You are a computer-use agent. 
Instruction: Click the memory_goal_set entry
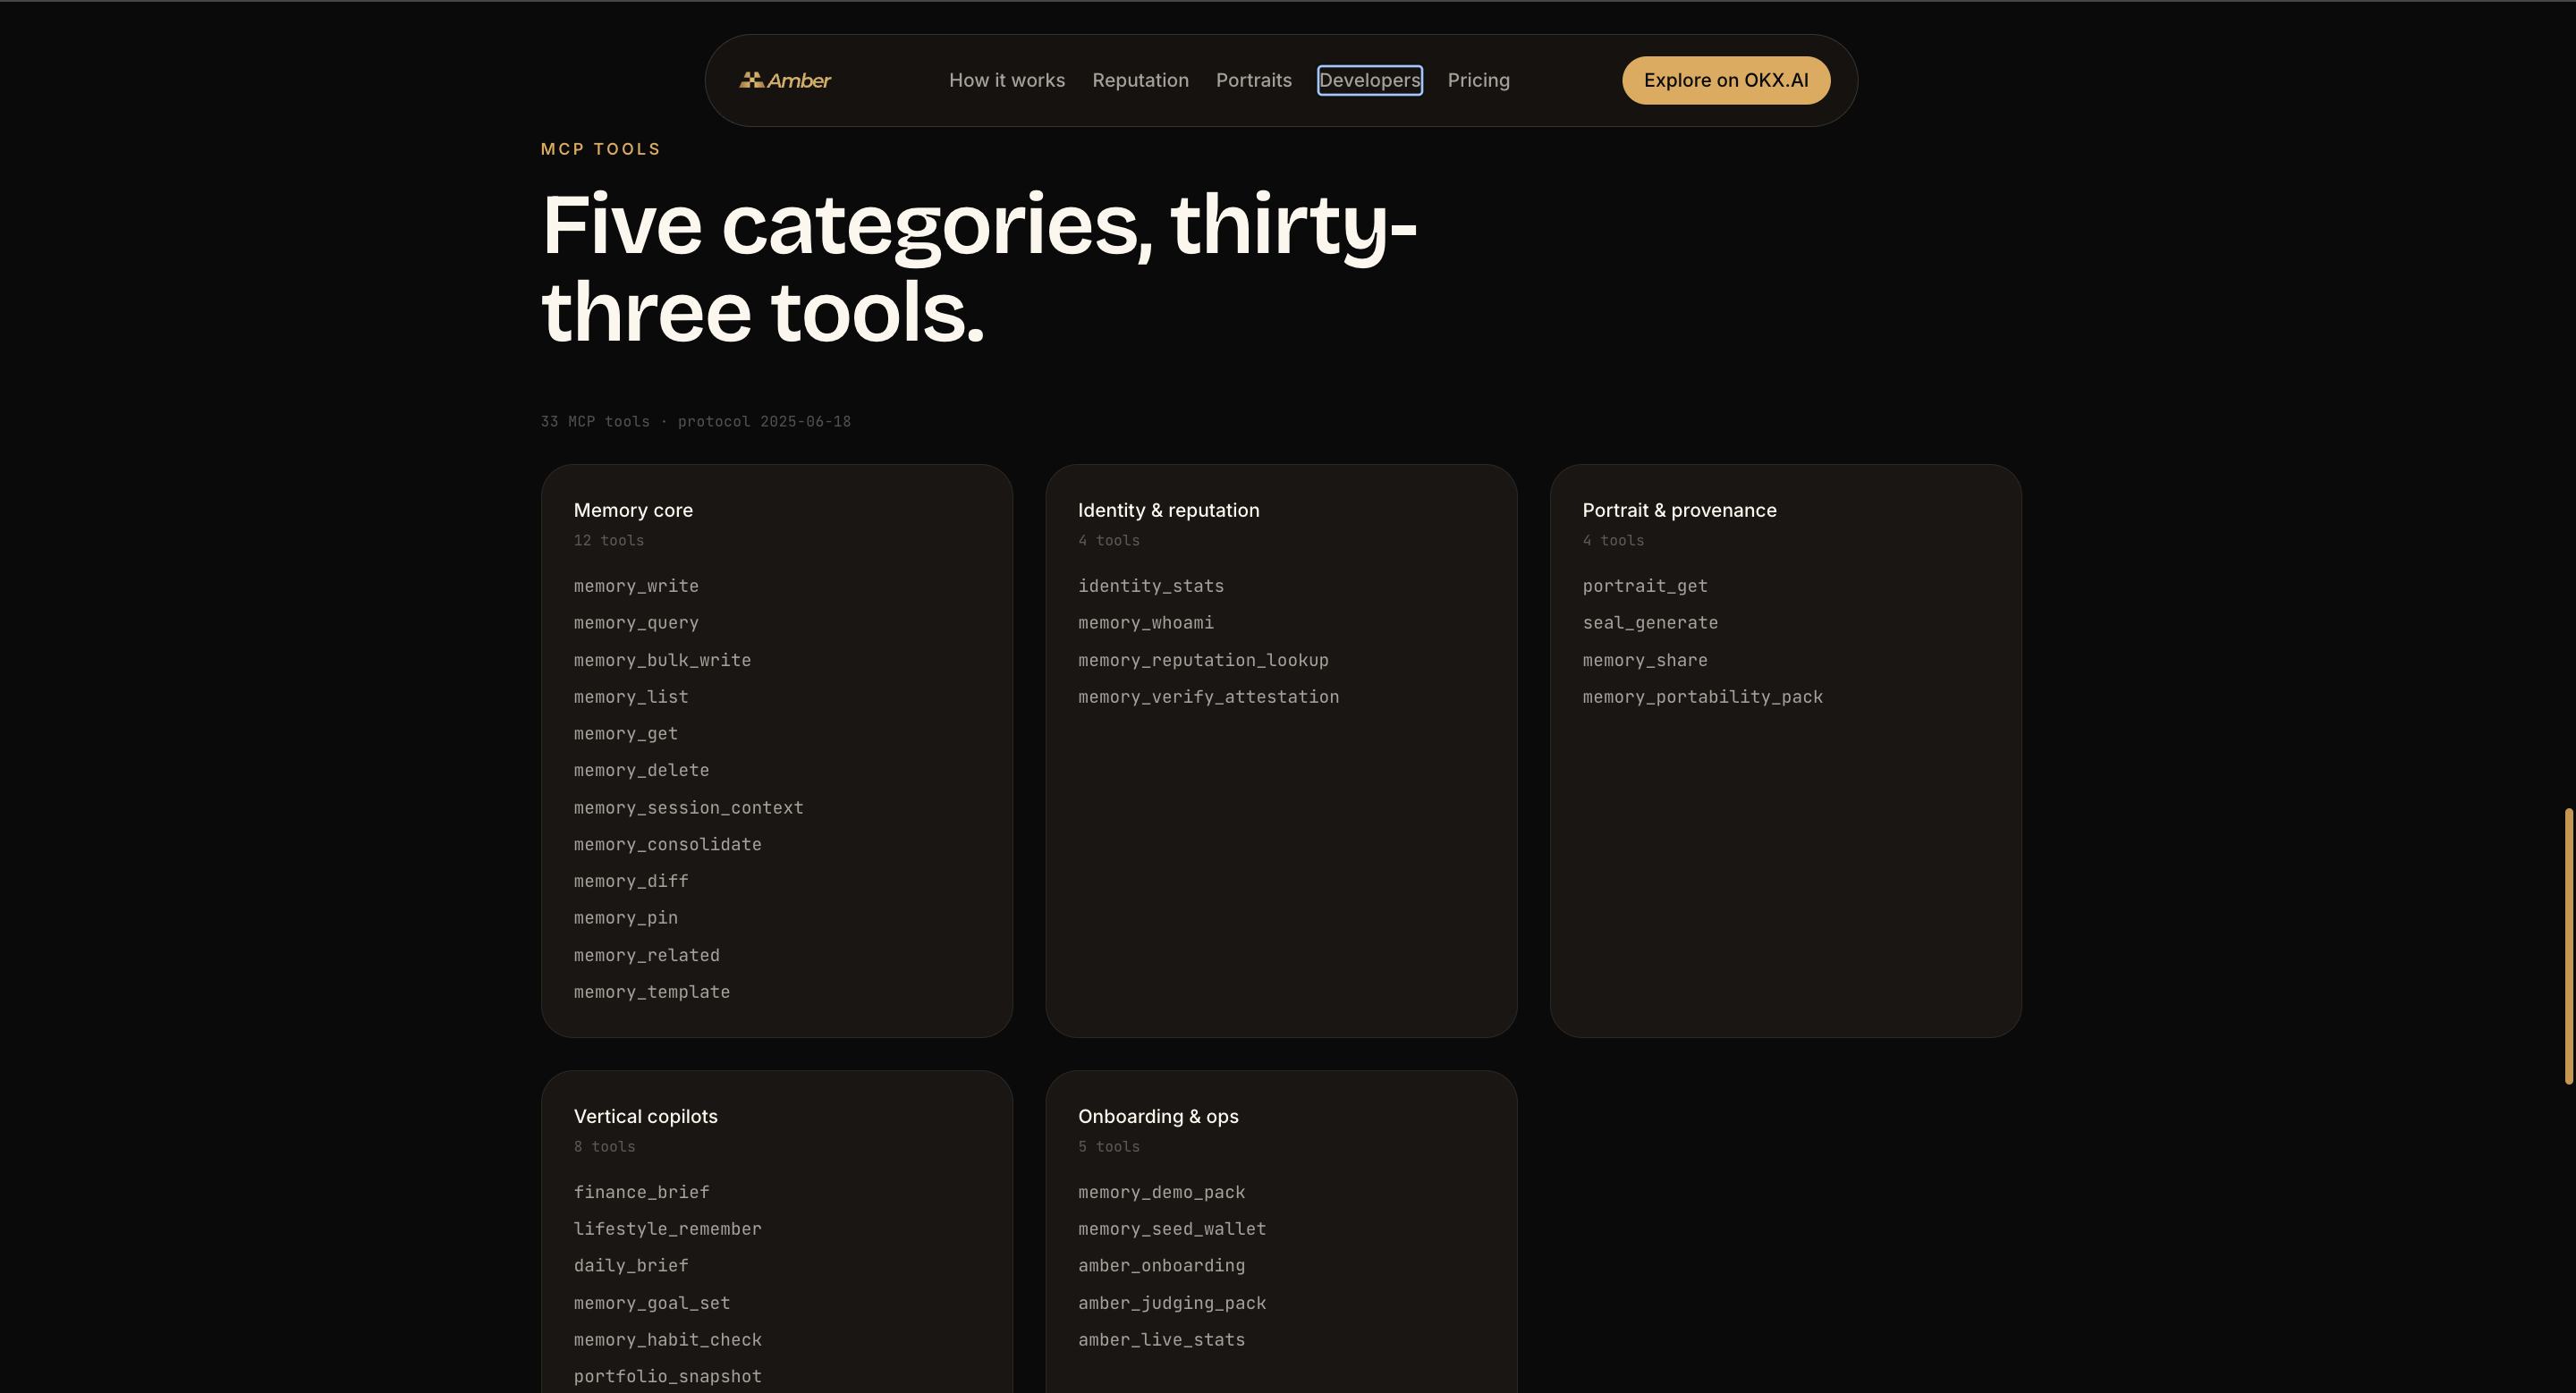pyautogui.click(x=651, y=1304)
